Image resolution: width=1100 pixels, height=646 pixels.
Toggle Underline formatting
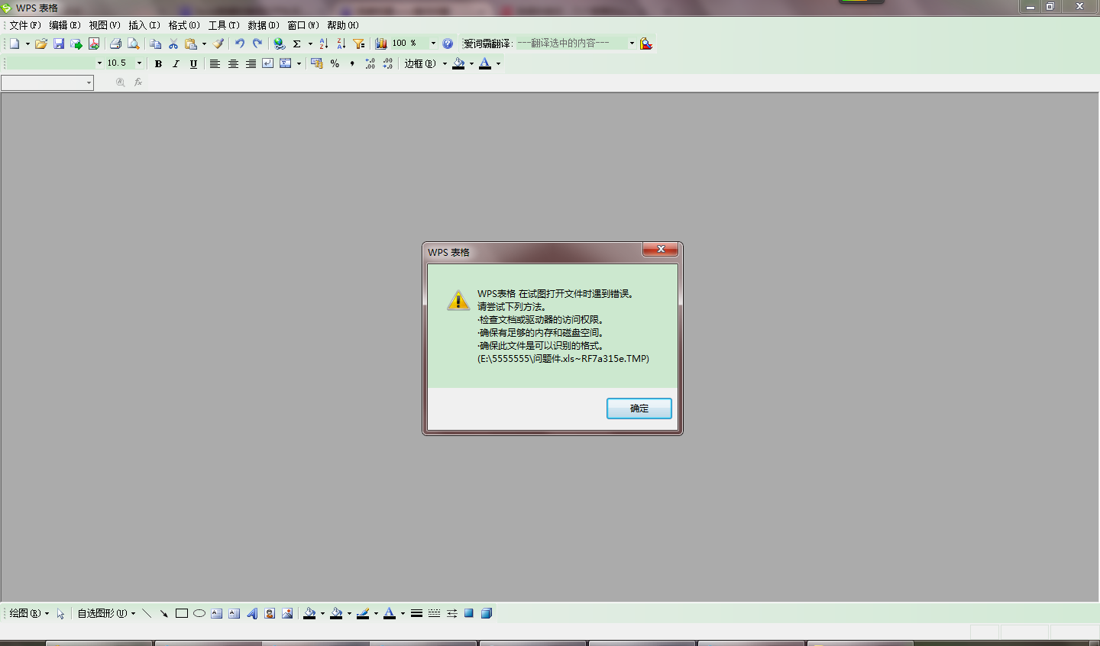click(193, 63)
